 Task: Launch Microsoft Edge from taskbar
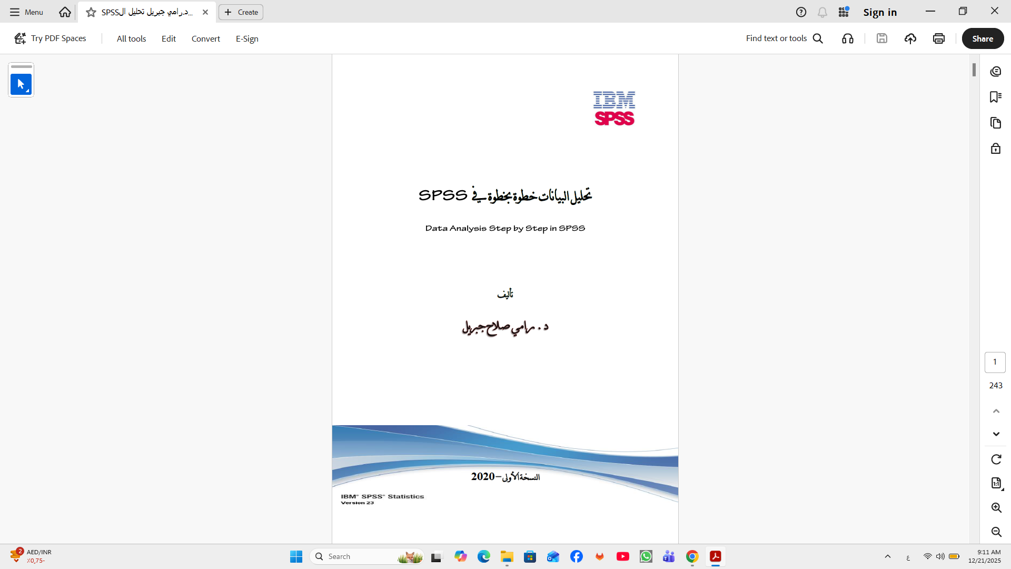tap(484, 556)
